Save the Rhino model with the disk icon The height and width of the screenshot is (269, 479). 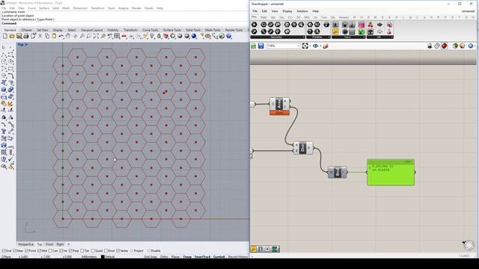click(19, 37)
